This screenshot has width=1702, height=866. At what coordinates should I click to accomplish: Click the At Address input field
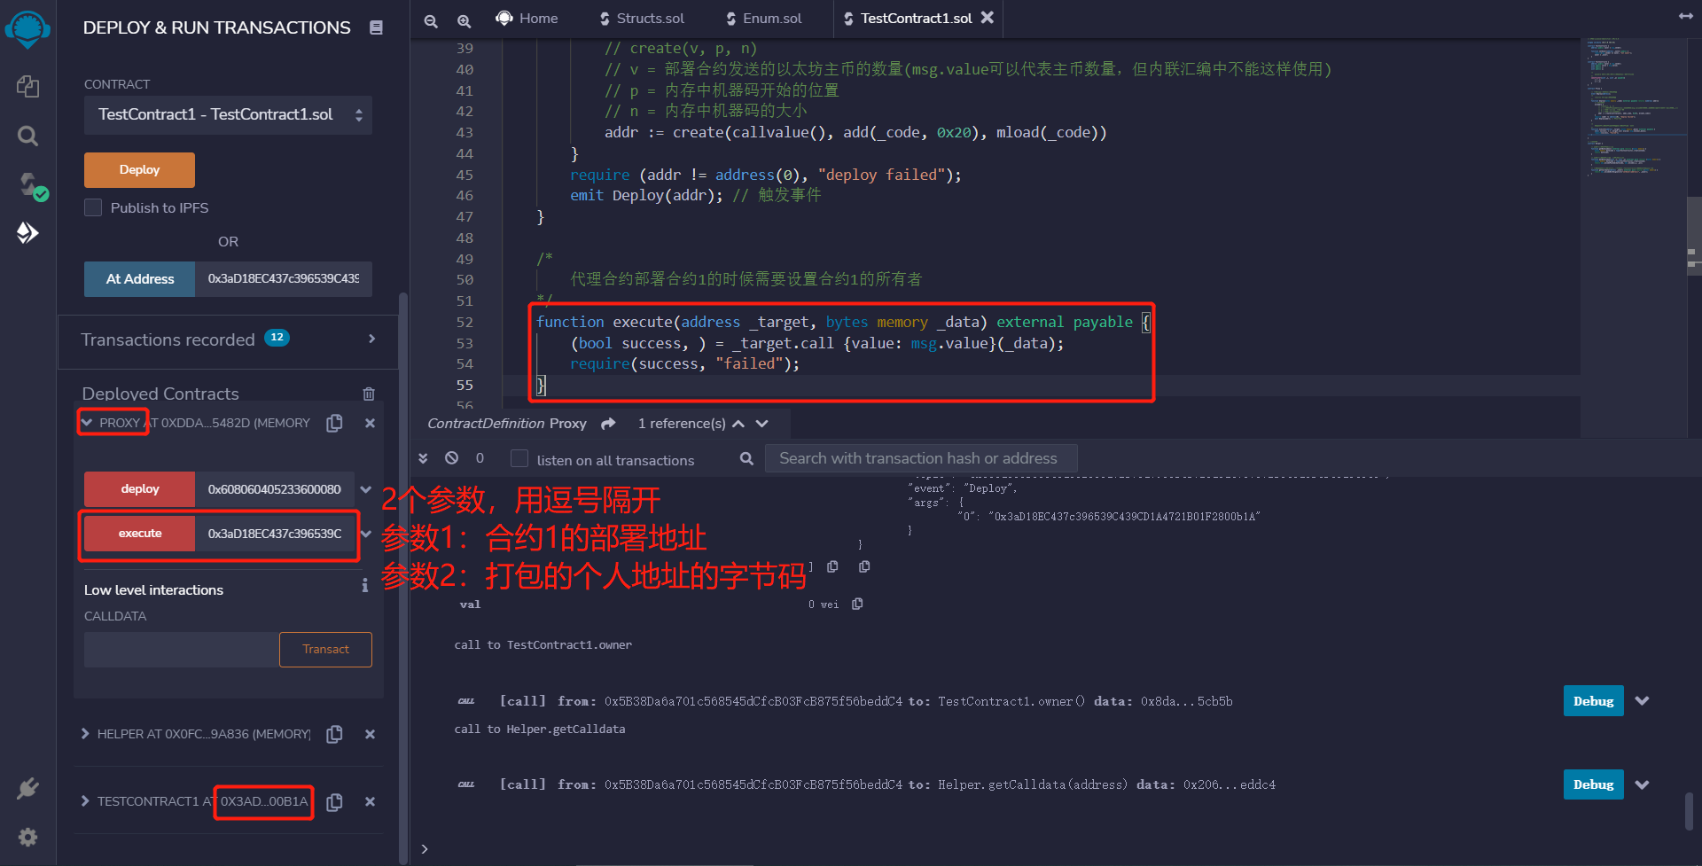284,278
